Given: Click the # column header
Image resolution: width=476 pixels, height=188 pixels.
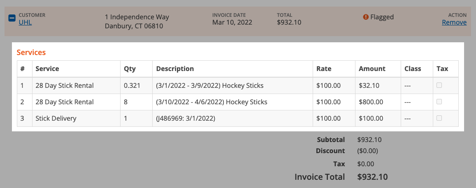Looking at the screenshot, I should click(23, 69).
